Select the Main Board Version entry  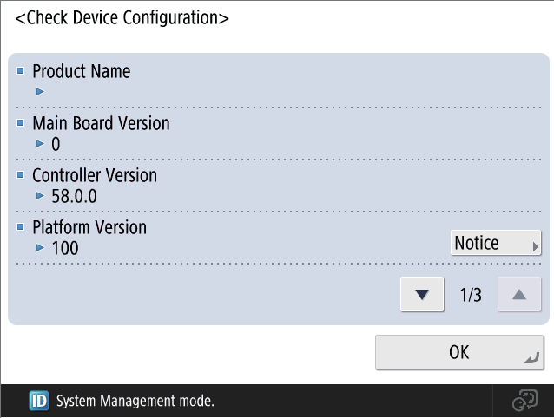click(x=279, y=134)
